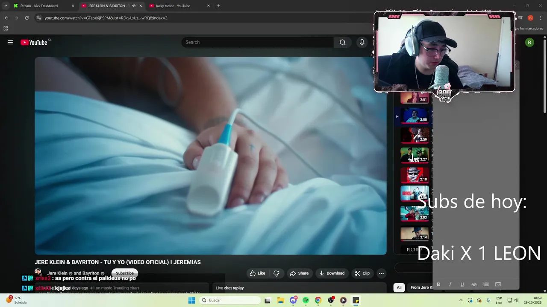Open the taskbar microphone tray icon

point(488,300)
